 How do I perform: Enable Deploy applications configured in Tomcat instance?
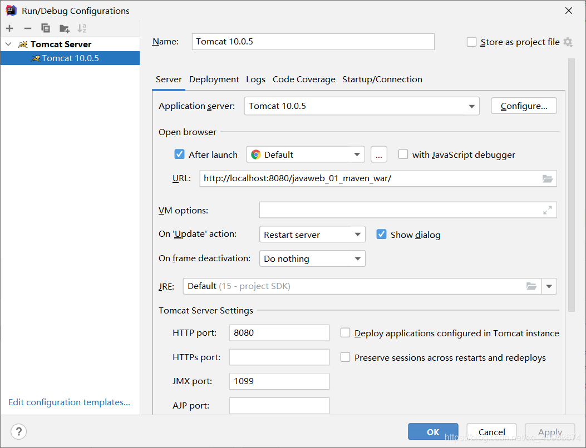click(x=346, y=332)
